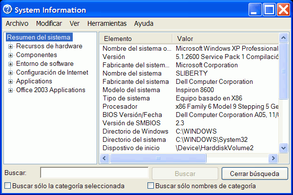Click the C:\WINDOWS\System32 value
293x195 pixels.
[211, 139]
